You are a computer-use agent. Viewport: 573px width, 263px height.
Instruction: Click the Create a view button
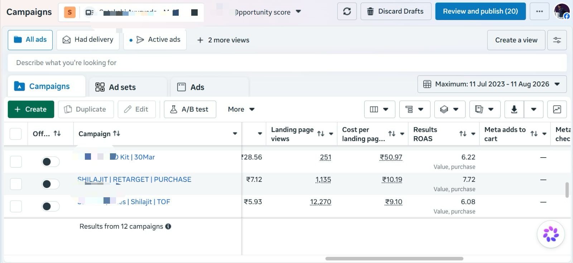(x=516, y=40)
